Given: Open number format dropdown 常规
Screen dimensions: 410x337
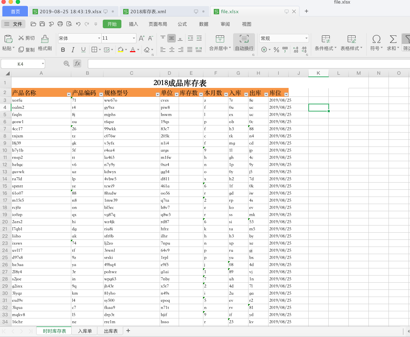Looking at the screenshot, I should coord(306,38).
